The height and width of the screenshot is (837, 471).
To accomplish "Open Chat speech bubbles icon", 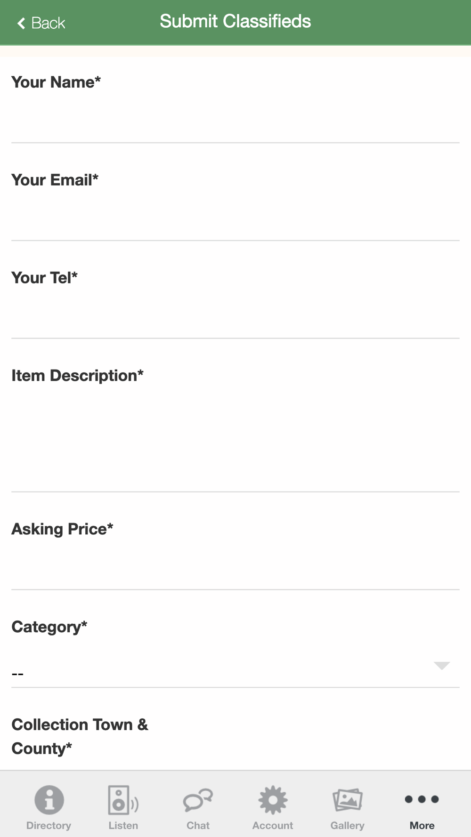I will 198,800.
